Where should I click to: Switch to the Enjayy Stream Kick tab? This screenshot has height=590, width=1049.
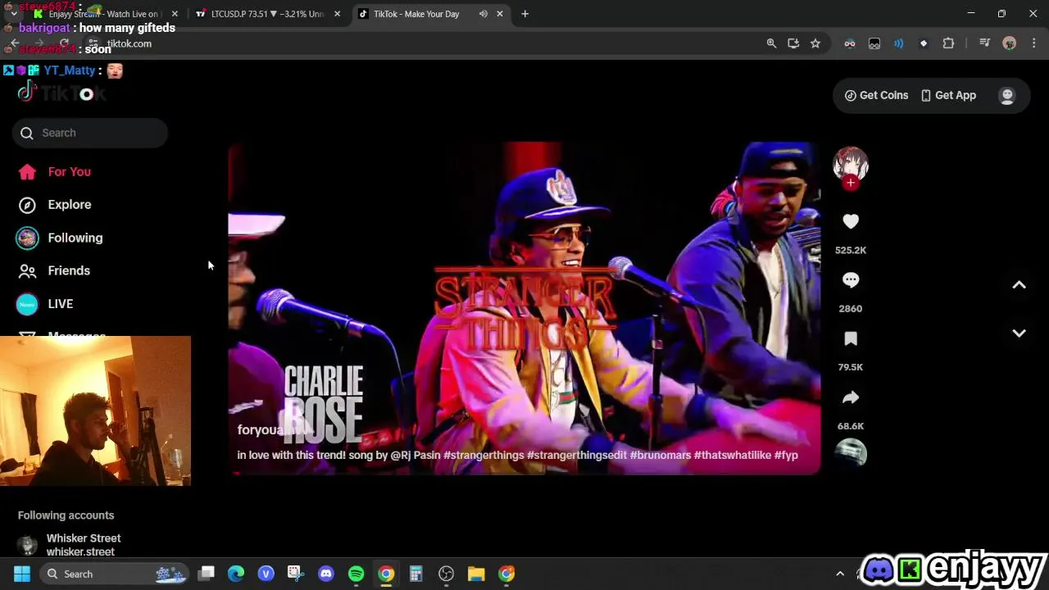click(105, 14)
